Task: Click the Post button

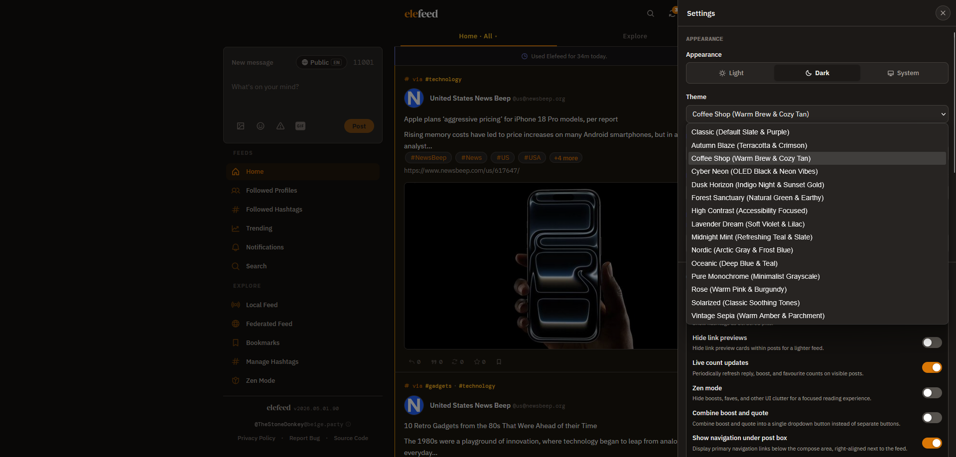Action: tap(359, 126)
